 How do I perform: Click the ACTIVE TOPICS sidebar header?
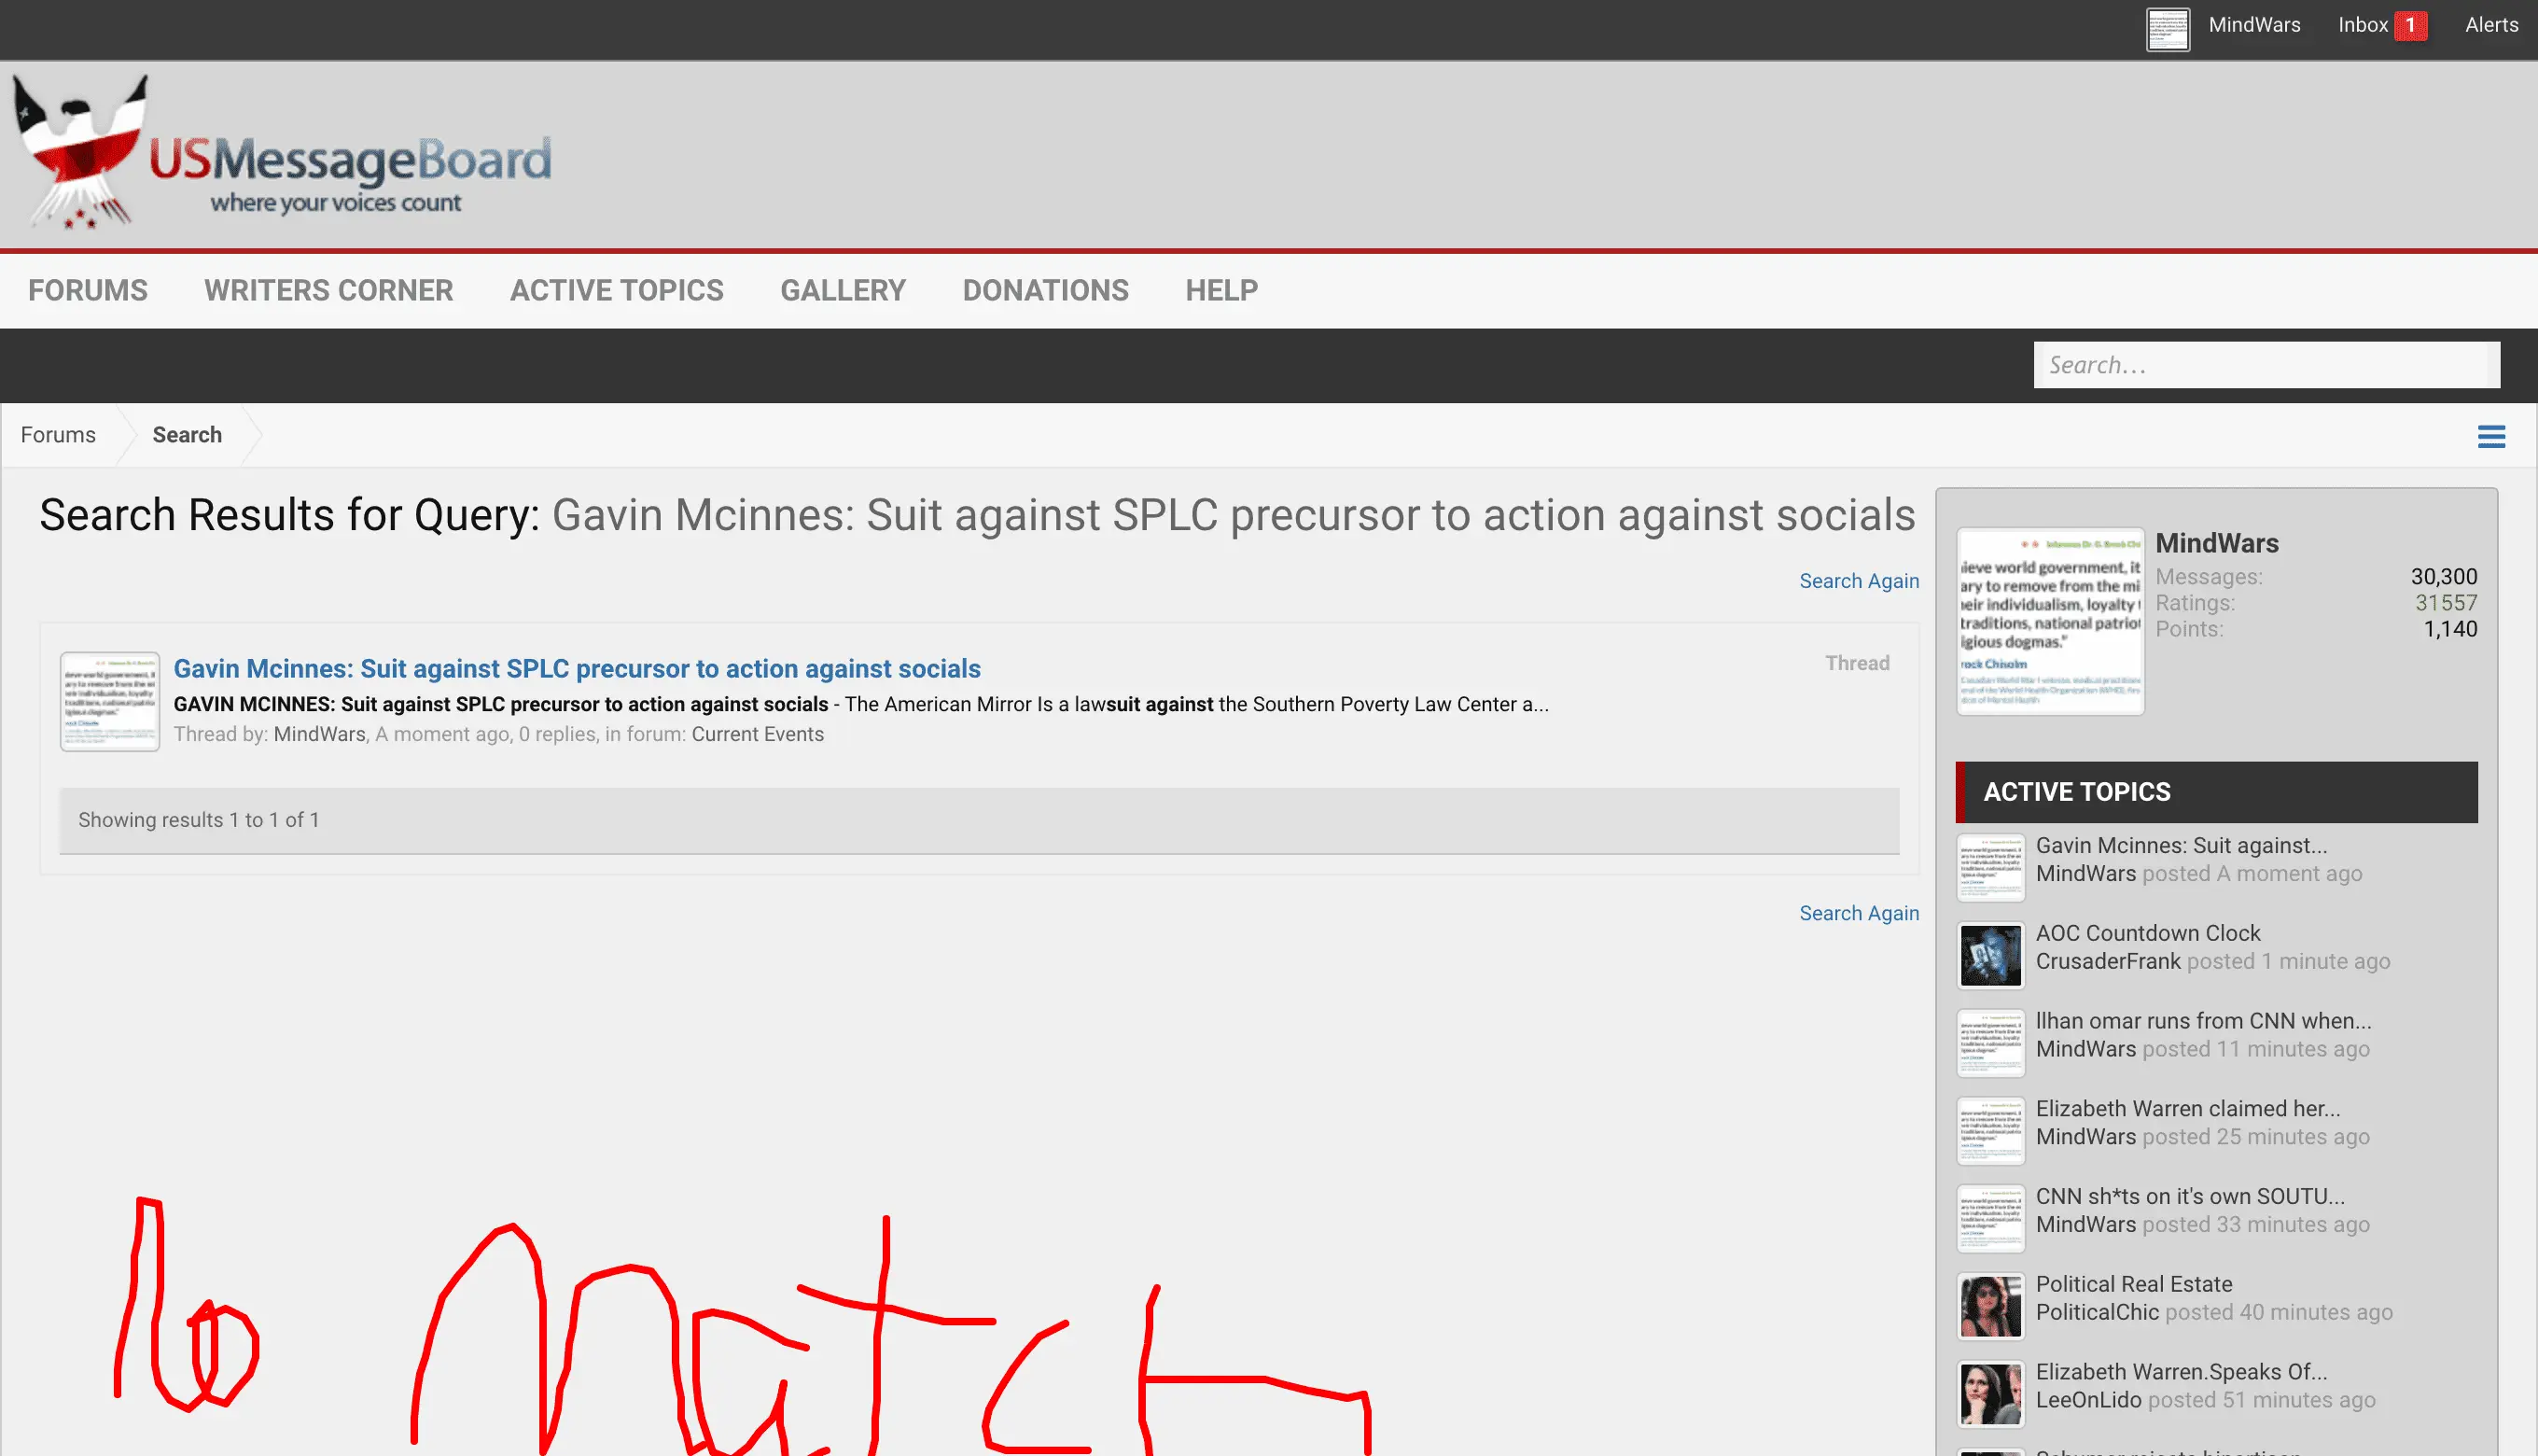click(2216, 792)
